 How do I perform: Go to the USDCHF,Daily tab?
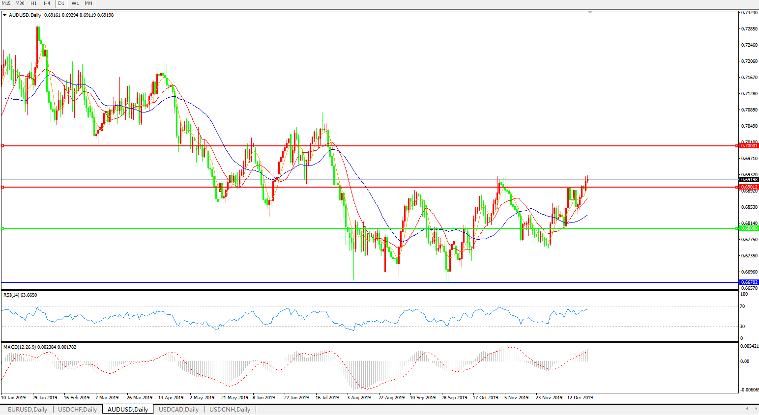pyautogui.click(x=77, y=410)
